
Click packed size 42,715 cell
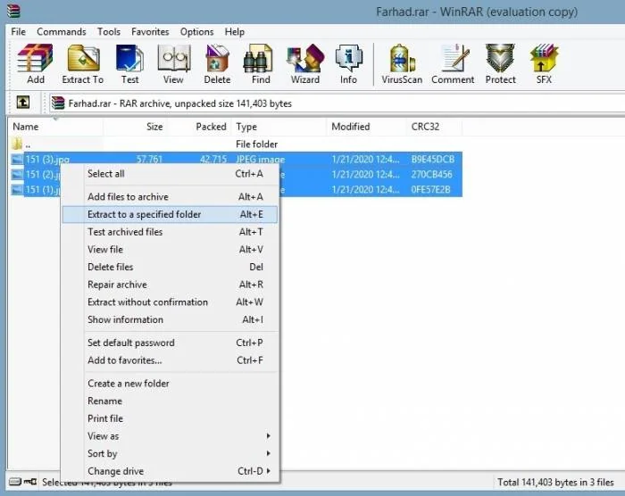tap(213, 160)
